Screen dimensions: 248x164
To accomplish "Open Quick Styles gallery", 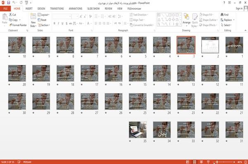I will [x=195, y=20].
